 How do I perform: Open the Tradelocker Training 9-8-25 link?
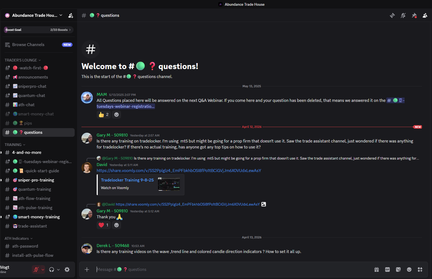pyautogui.click(x=127, y=180)
